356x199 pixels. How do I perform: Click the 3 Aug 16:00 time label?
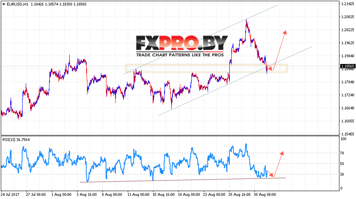[87, 195]
